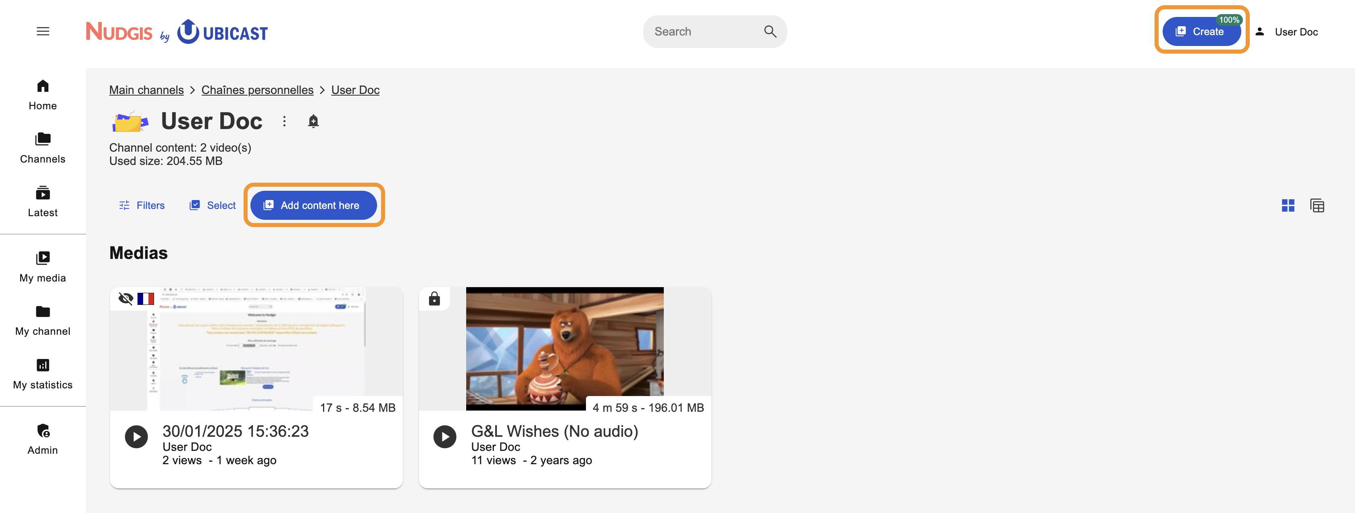Play the 30/01/2025 15:36:23 video
1355x513 pixels.
point(136,437)
